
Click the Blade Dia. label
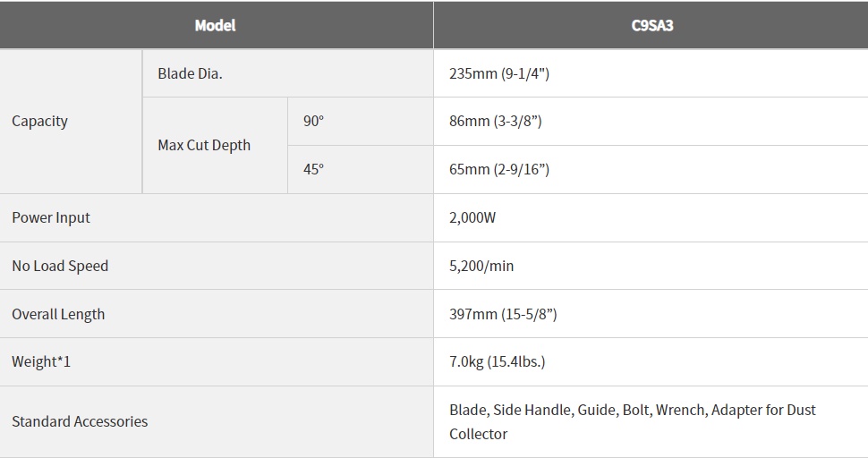pos(190,73)
